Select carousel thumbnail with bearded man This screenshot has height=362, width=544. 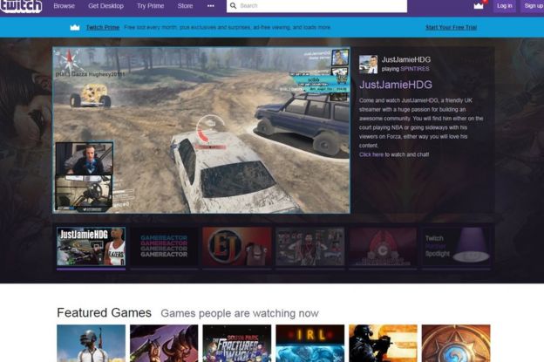click(x=310, y=247)
